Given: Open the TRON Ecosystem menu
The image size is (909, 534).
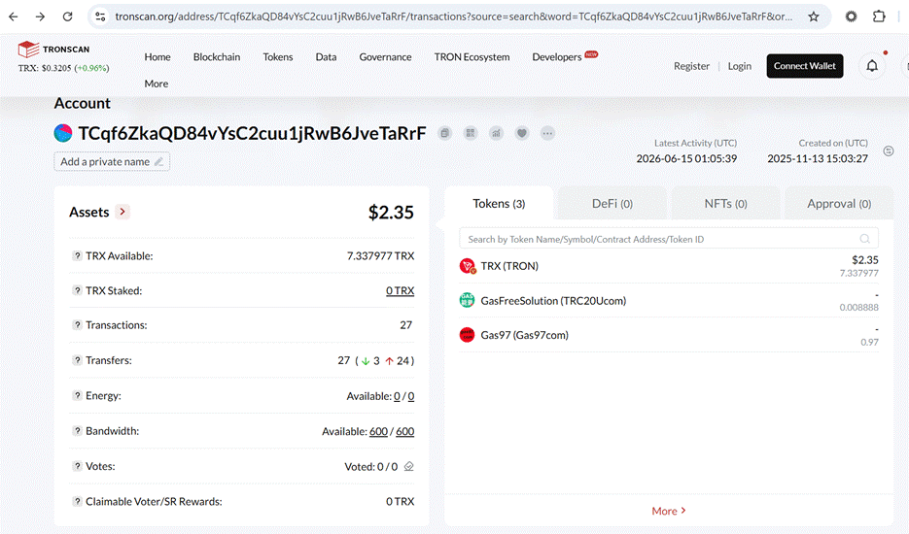Looking at the screenshot, I should 472,56.
